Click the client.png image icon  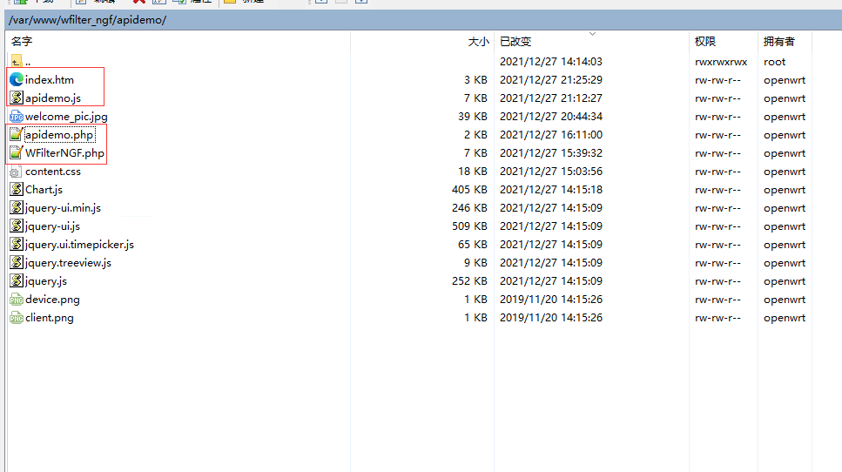coord(16,318)
